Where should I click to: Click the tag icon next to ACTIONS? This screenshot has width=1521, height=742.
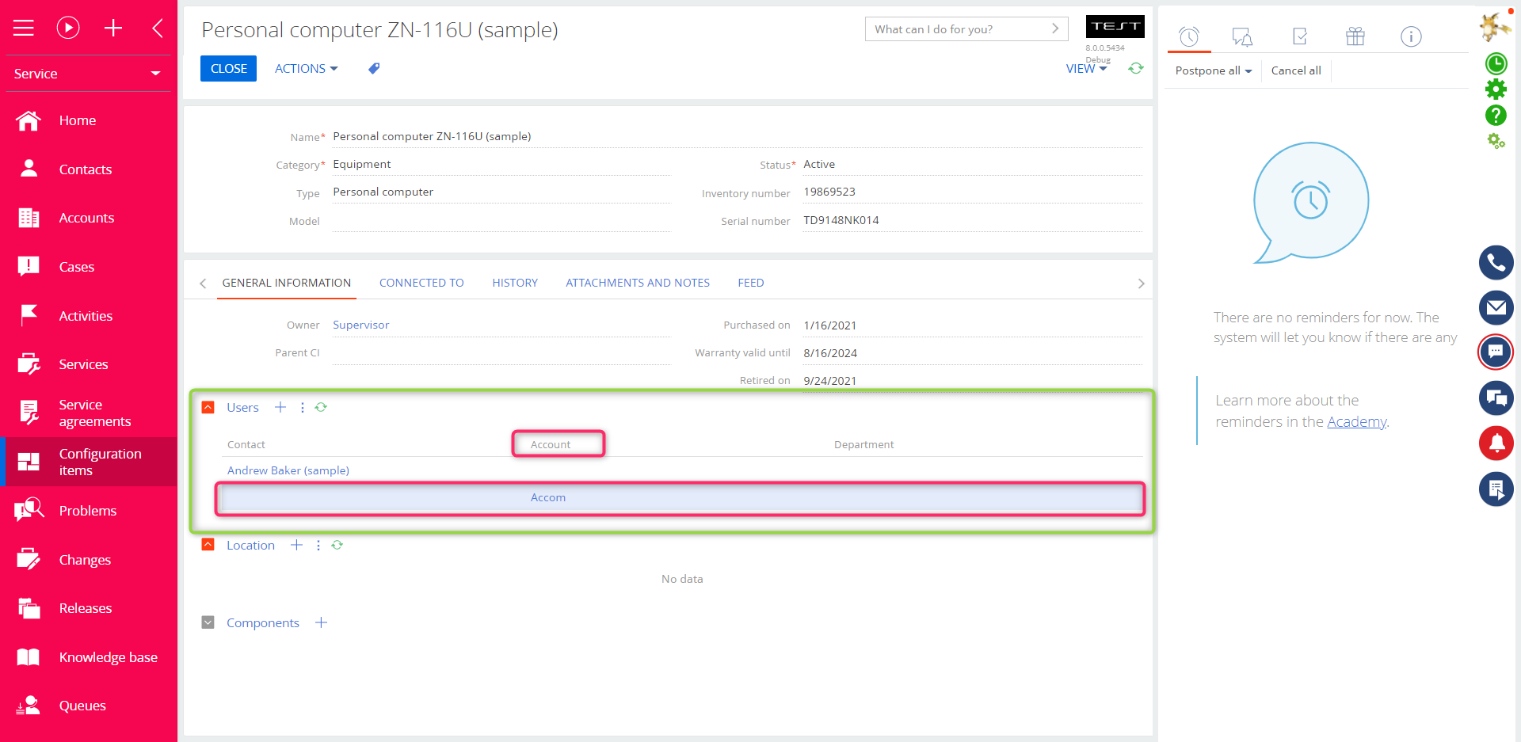pyautogui.click(x=374, y=69)
